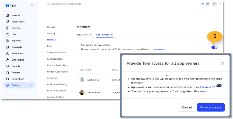
Task: Open Hidden Applications settings
Action: click(x=57, y=72)
